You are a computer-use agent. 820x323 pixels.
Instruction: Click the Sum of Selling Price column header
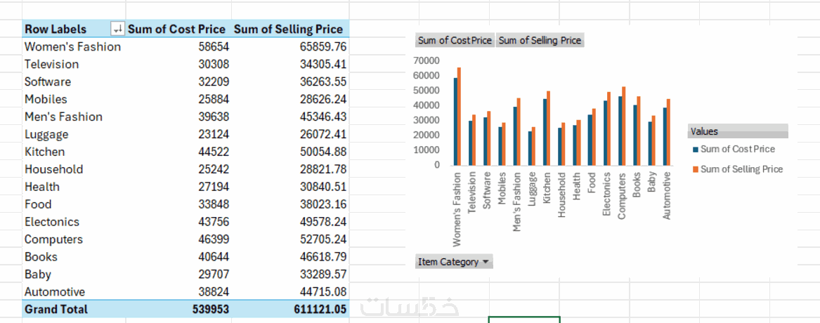pyautogui.click(x=288, y=29)
